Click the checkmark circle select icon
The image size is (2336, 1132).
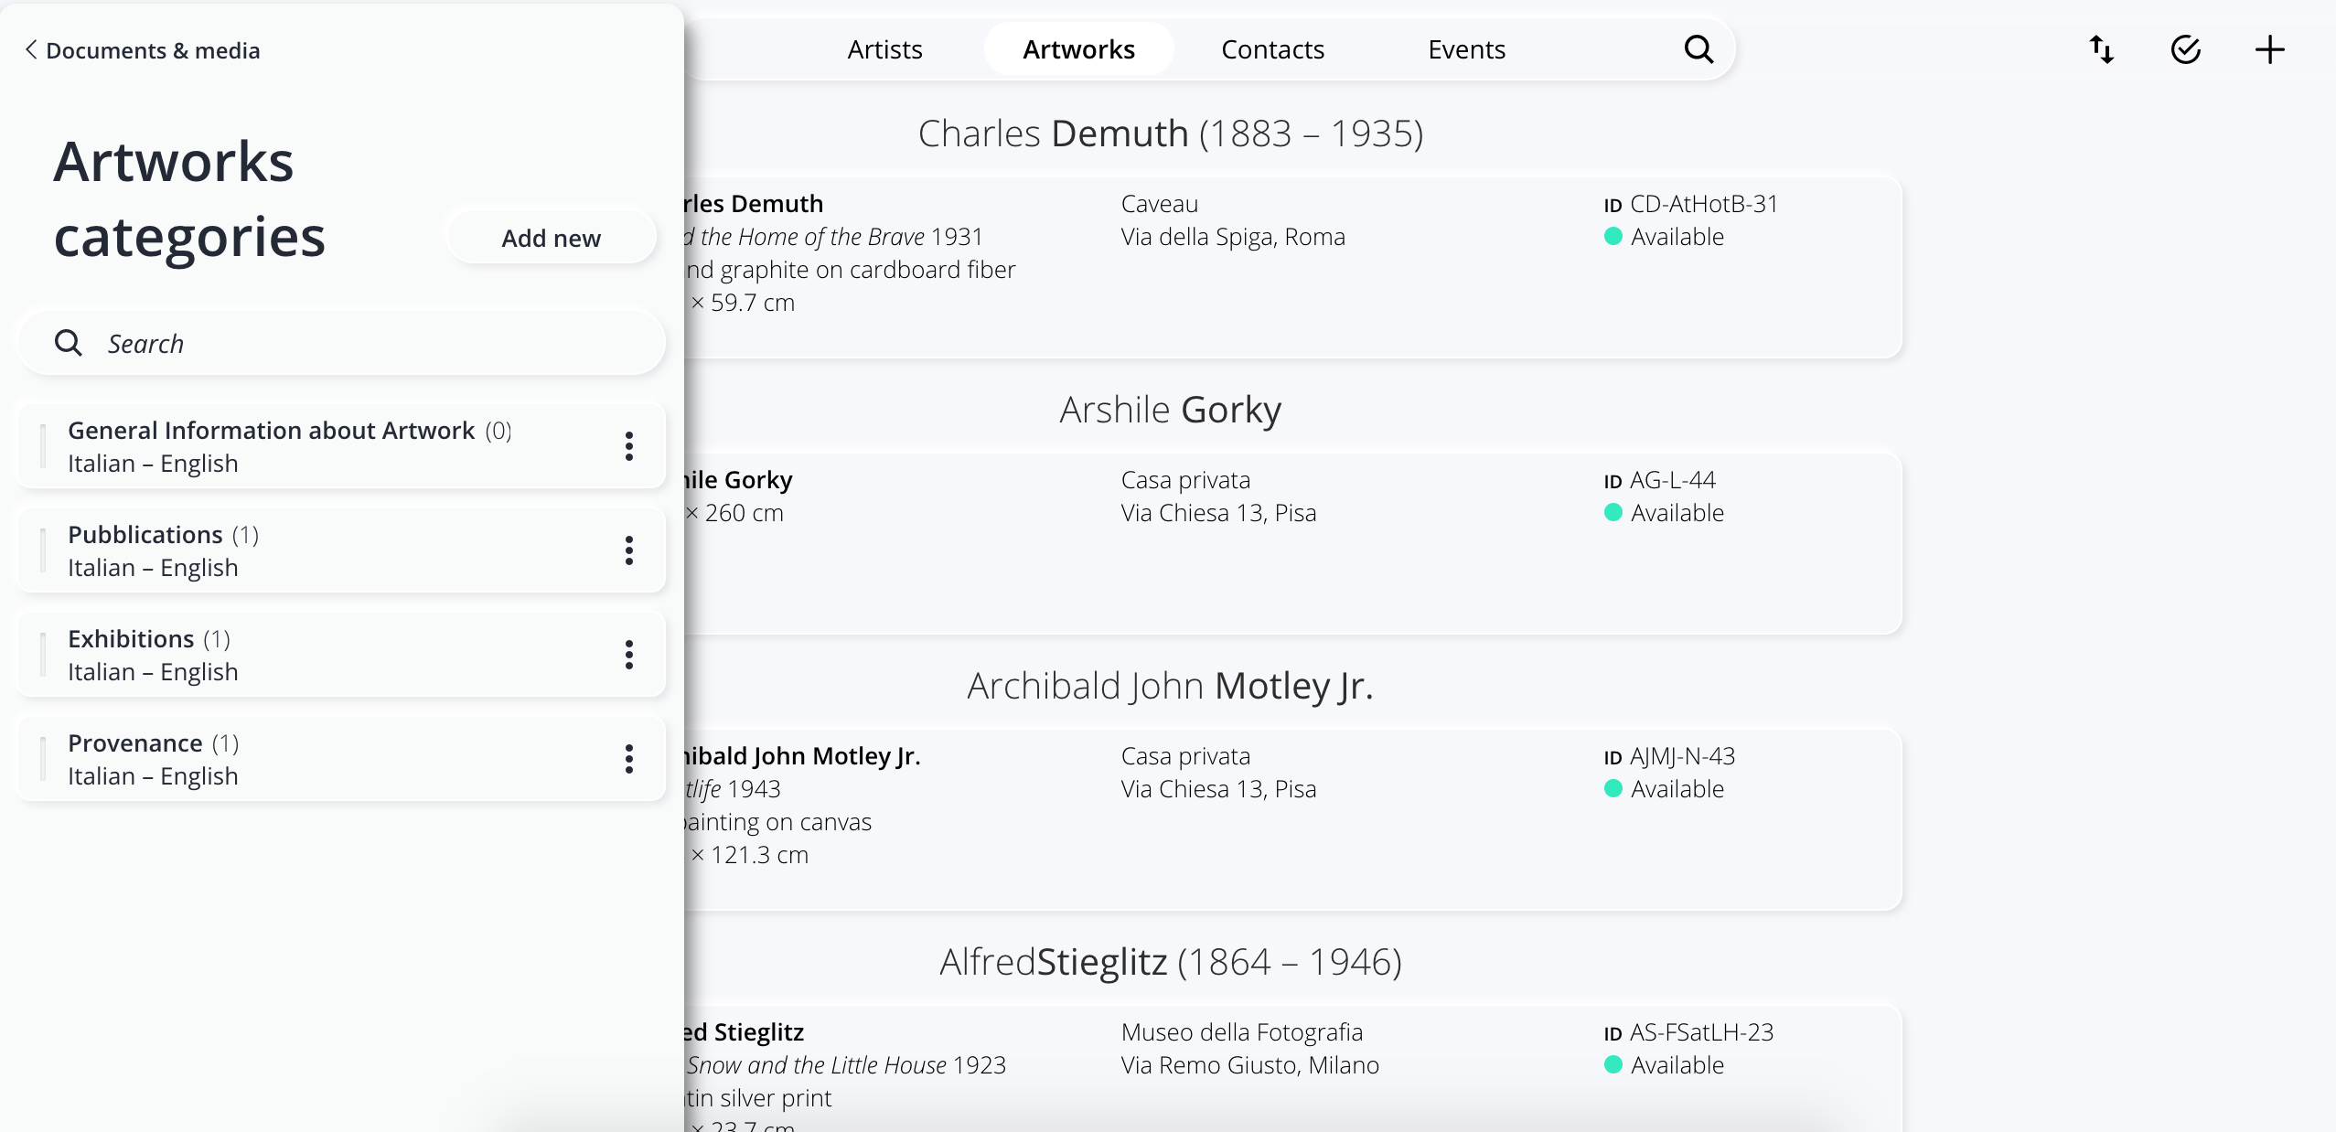point(2186,49)
